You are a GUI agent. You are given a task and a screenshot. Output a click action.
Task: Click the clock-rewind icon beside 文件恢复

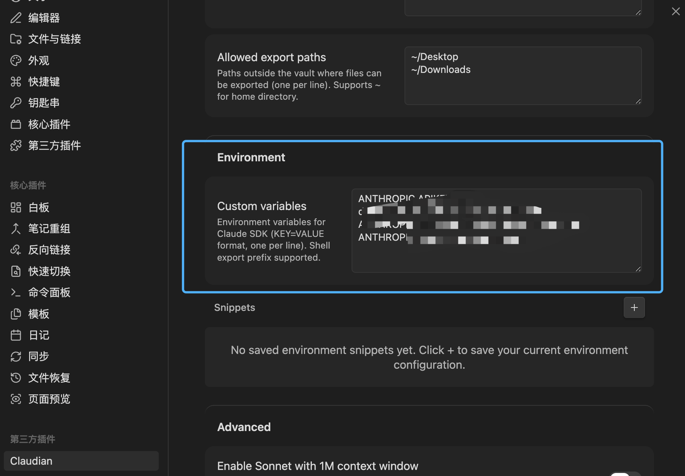point(16,378)
